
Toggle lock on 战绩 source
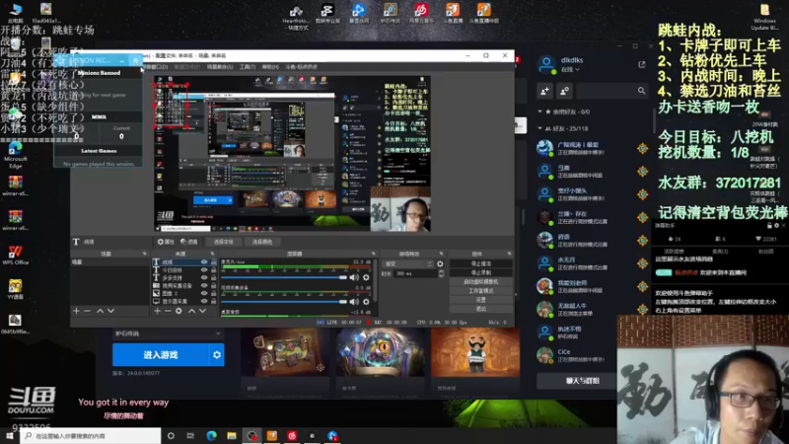[213, 262]
